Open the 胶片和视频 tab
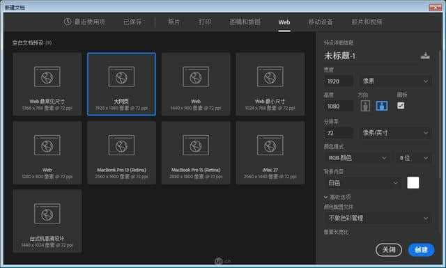 367,22
